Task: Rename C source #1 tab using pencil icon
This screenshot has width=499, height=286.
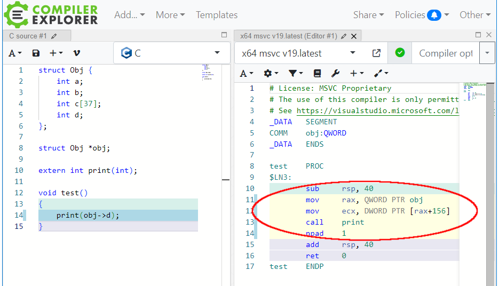Action: (x=54, y=36)
